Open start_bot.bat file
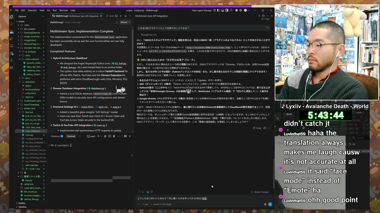The image size is (380, 213). (31, 165)
